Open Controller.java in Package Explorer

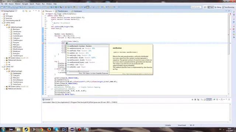pos(18,36)
